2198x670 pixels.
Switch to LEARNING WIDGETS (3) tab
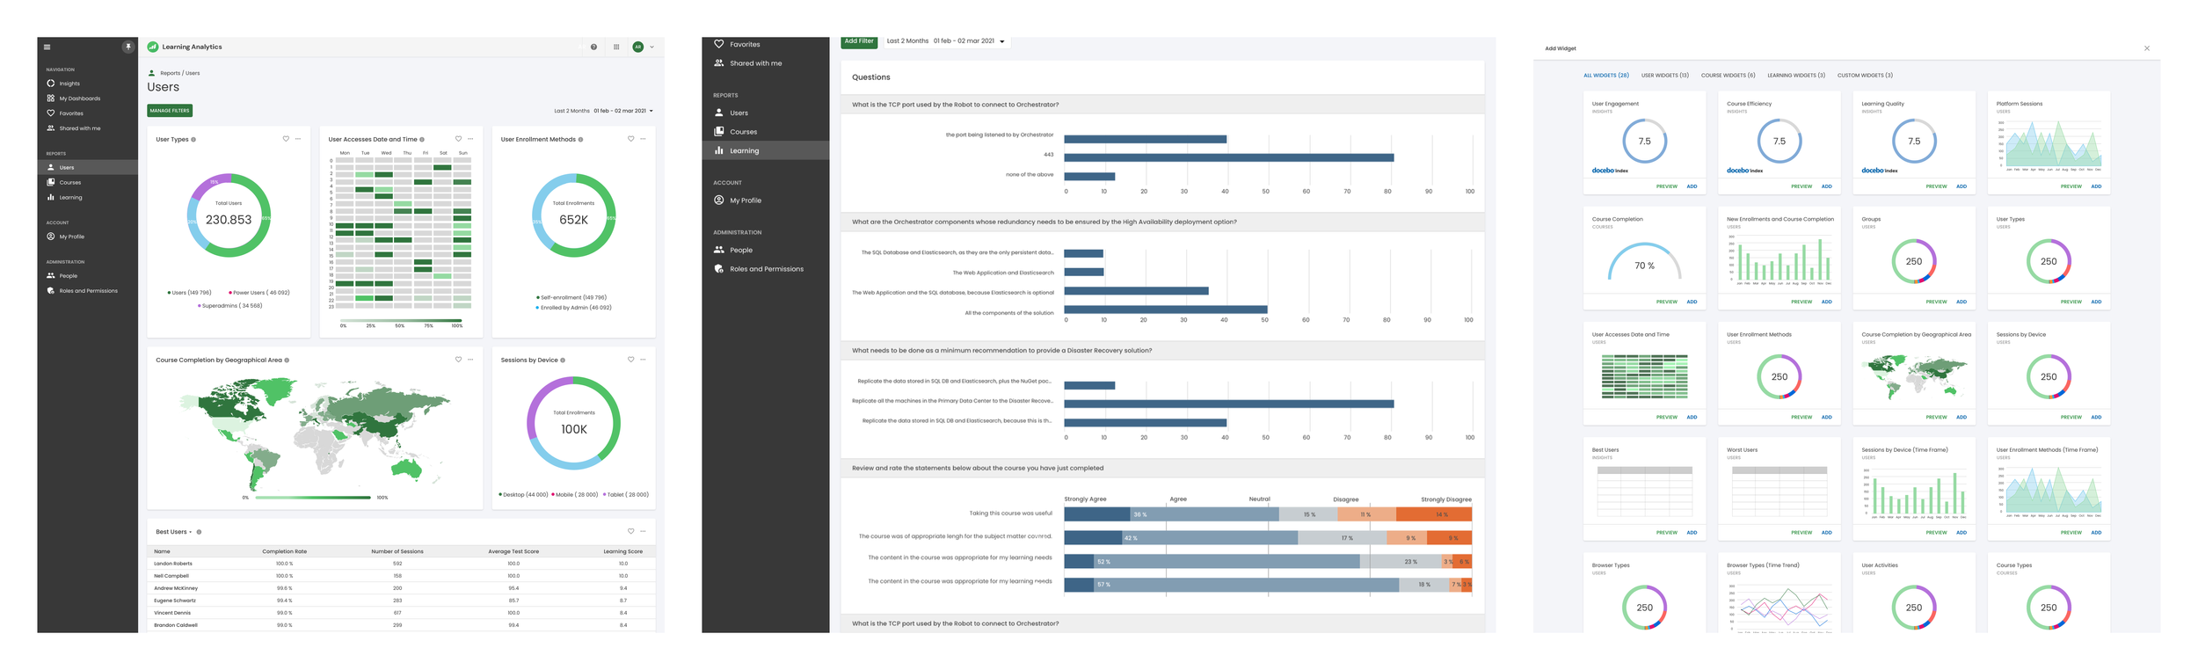(1796, 76)
